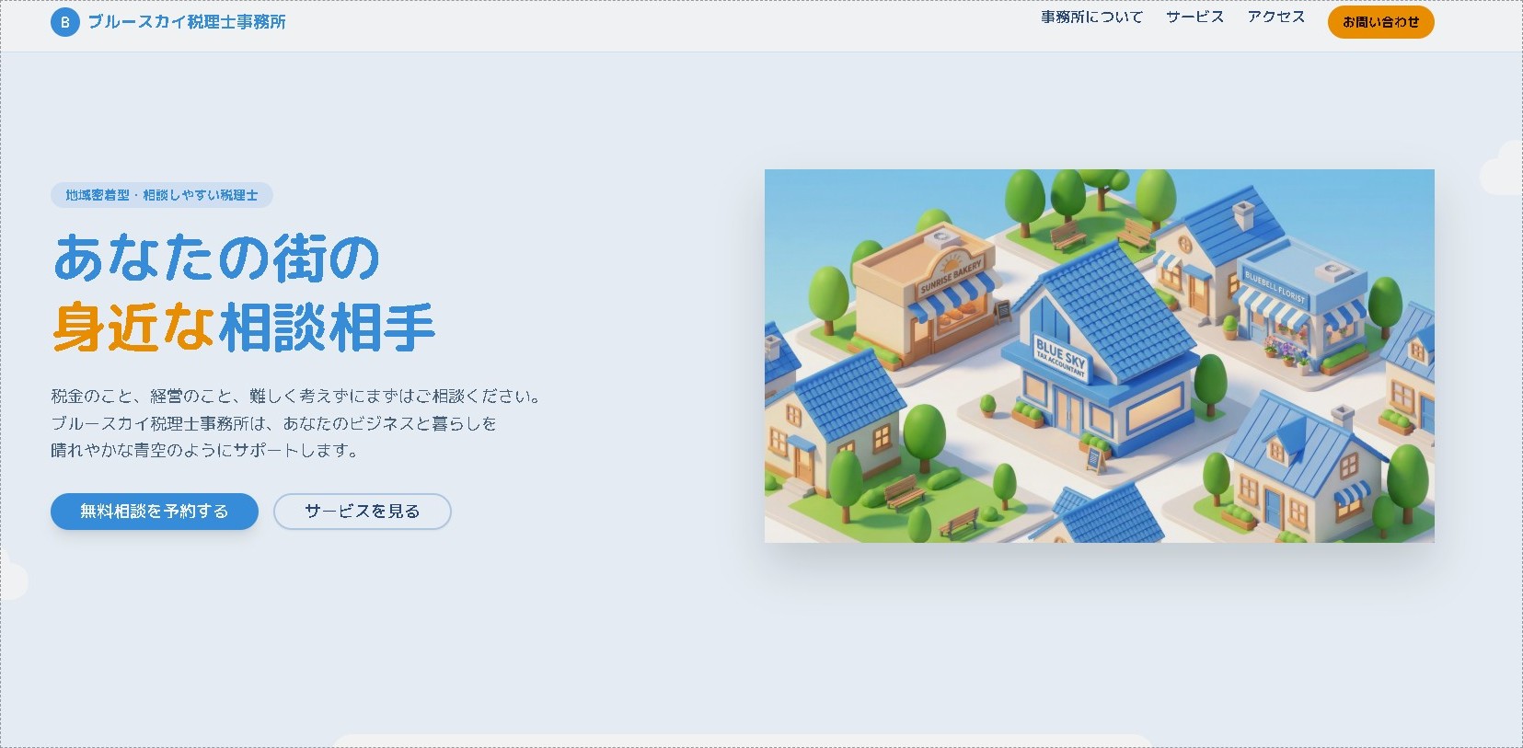Click the あなたの街の headline text
The height and width of the screenshot is (748, 1523).
click(x=217, y=258)
